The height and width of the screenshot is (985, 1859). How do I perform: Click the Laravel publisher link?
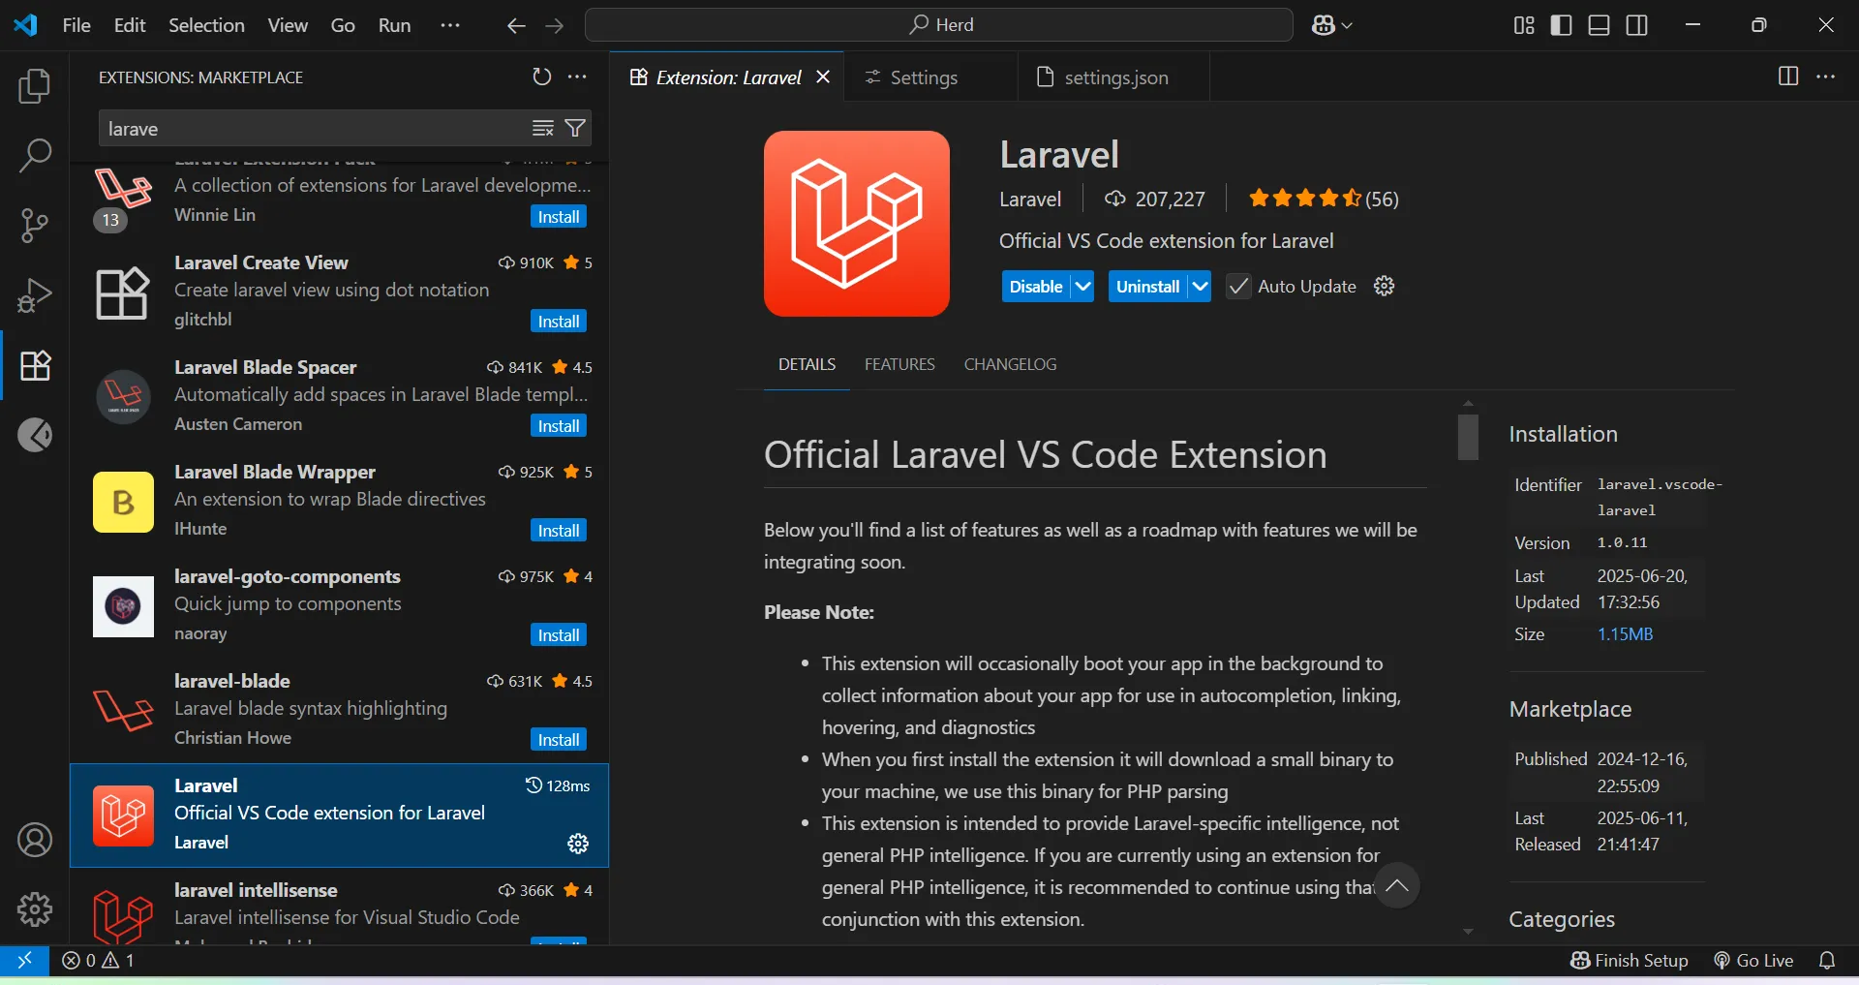coord(1030,199)
